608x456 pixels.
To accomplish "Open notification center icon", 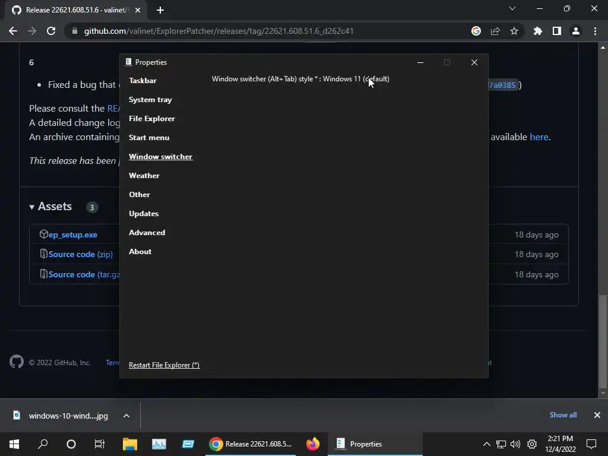I will tap(591, 444).
